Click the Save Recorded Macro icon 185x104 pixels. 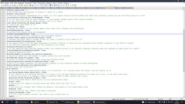75,5
